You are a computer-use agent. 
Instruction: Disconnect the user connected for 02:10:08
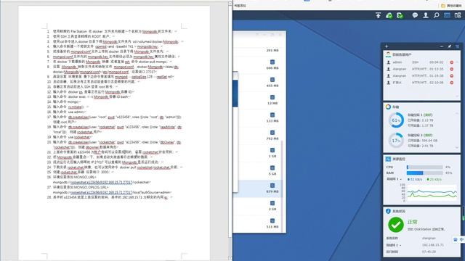click(x=452, y=83)
